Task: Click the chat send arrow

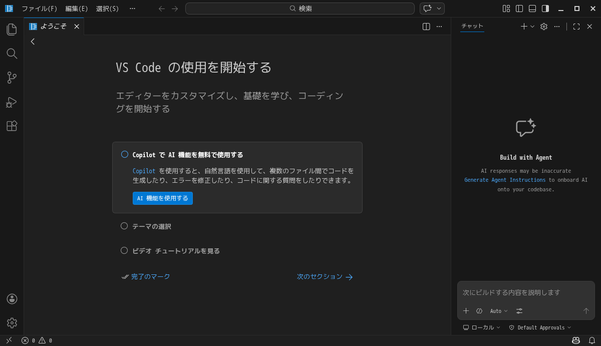Action: click(x=586, y=311)
